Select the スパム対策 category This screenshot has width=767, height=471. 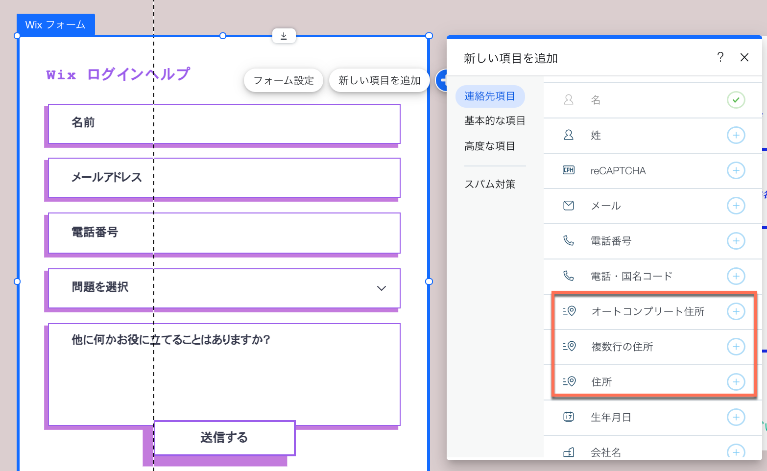pyautogui.click(x=490, y=184)
